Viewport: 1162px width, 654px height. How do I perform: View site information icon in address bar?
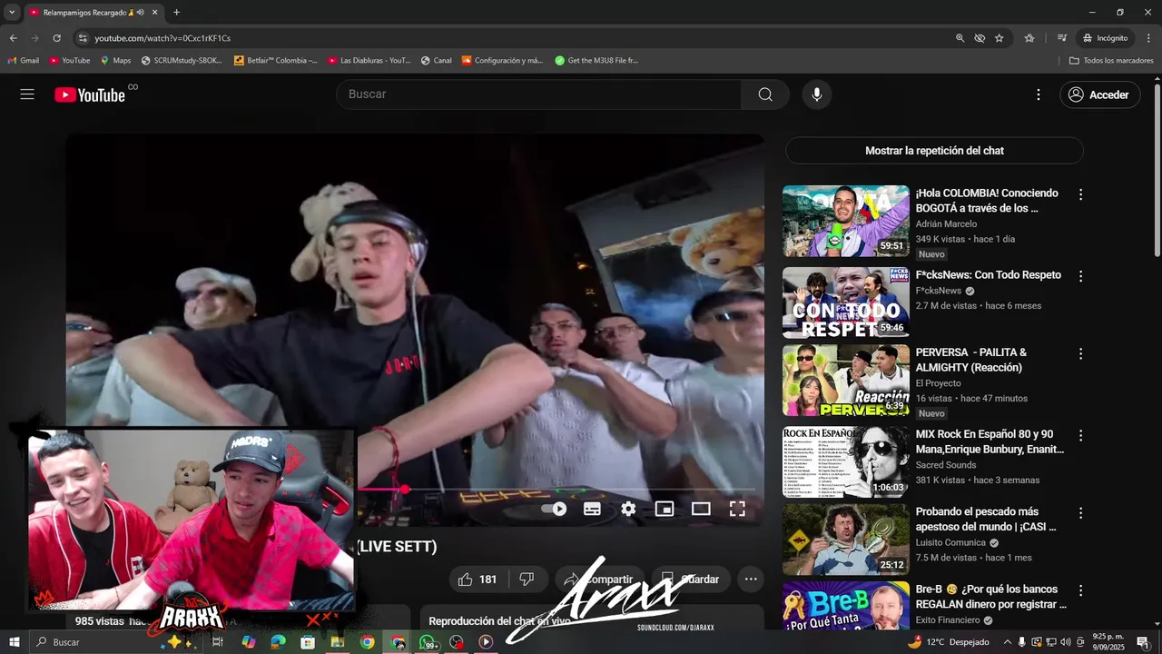click(x=83, y=38)
